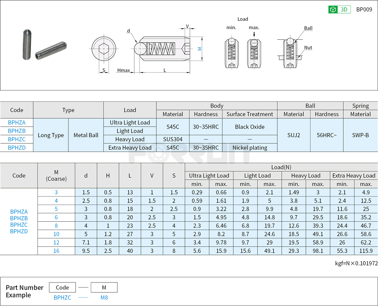Click the Code box in Part Number Example
Image resolution: width=378 pixels, height=306 pixels.
coord(62,287)
